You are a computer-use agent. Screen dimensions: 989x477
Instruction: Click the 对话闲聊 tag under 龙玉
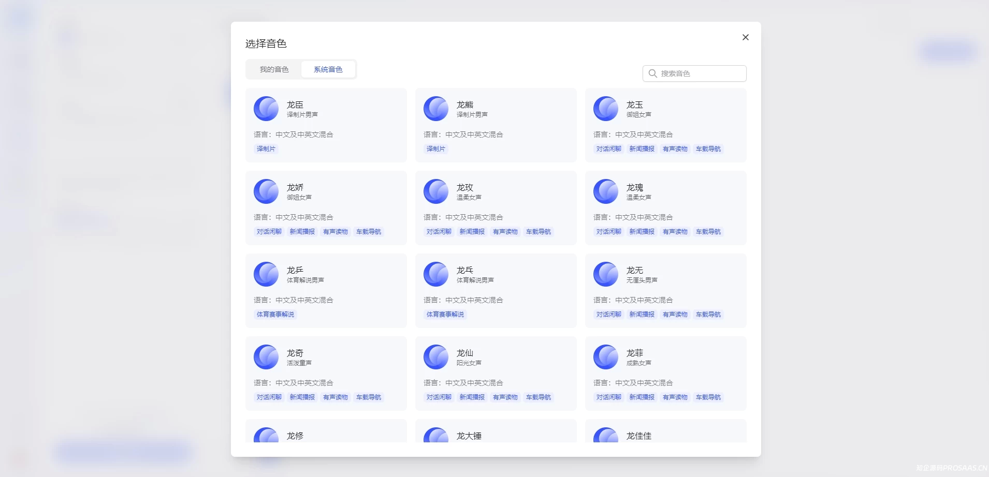tap(608, 148)
